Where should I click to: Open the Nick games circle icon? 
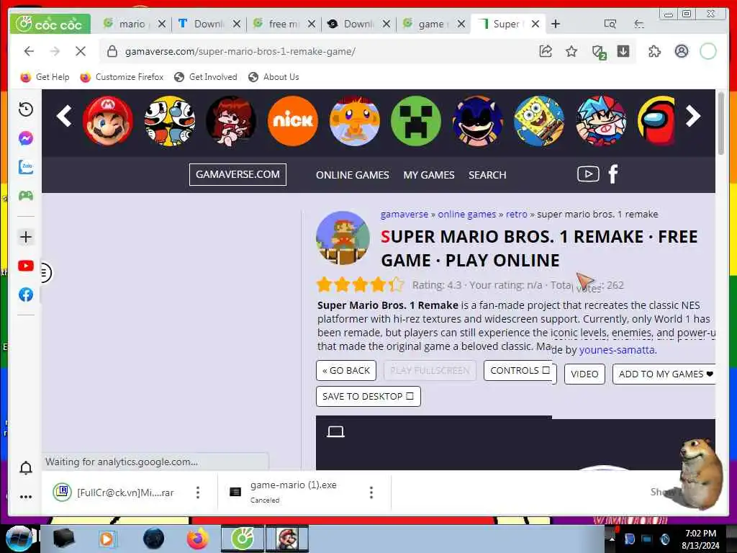click(x=292, y=121)
